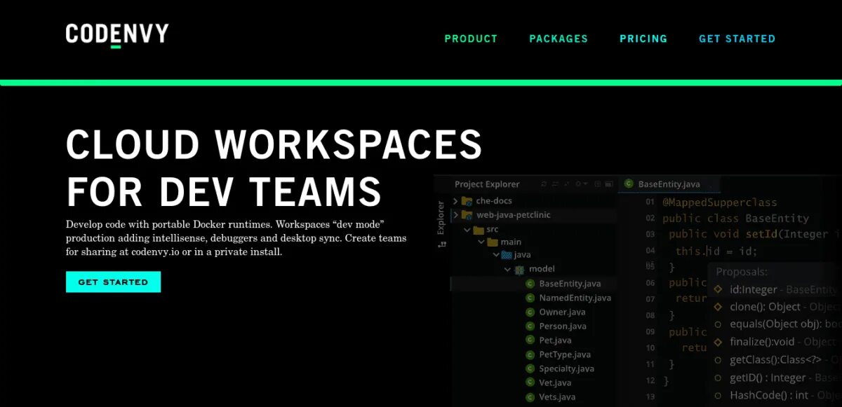Click the main folder icon
Viewport: 842px width, 407px height.
[493, 242]
